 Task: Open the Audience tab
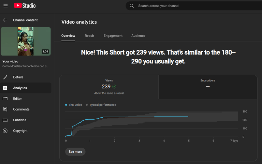139,36
